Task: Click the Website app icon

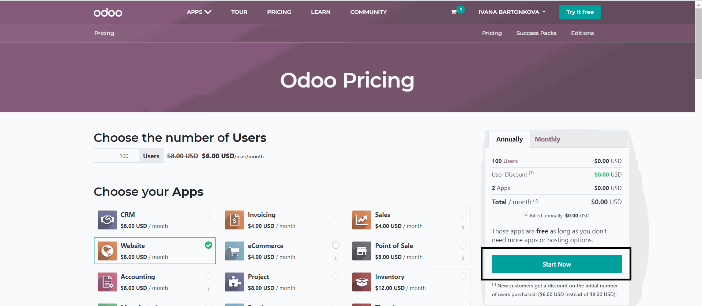Action: [107, 251]
